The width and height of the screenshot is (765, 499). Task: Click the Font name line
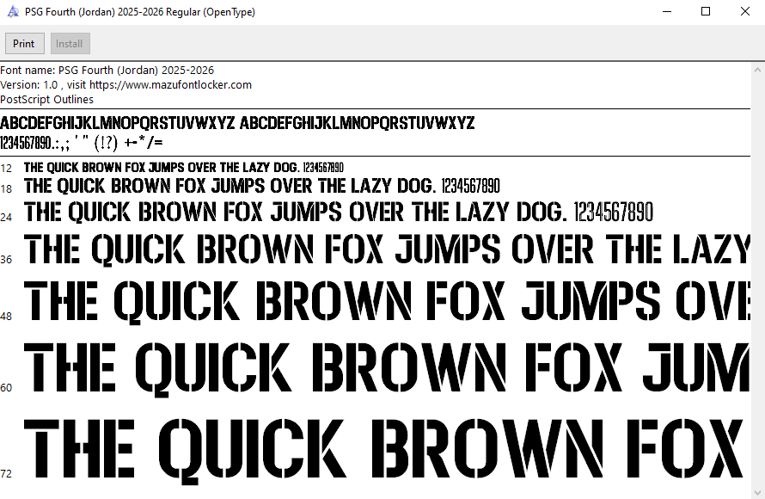107,71
